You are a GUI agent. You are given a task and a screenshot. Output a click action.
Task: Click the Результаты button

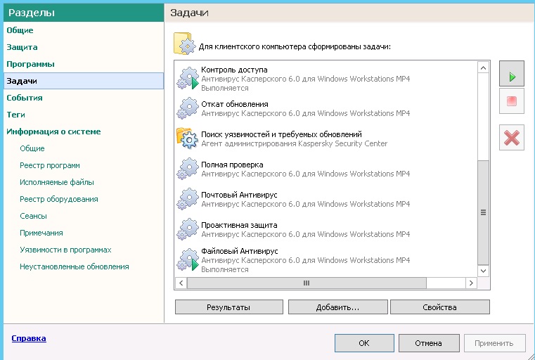coord(229,307)
